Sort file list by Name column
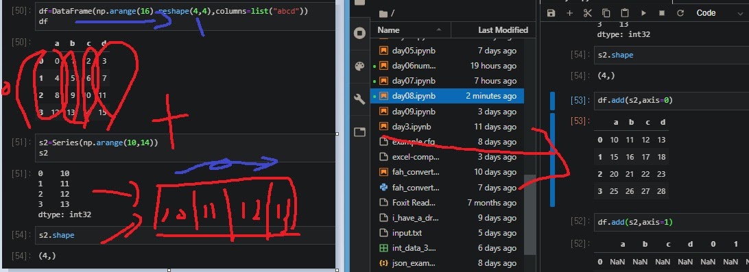Viewport: 749px width, 272px height. [410, 30]
